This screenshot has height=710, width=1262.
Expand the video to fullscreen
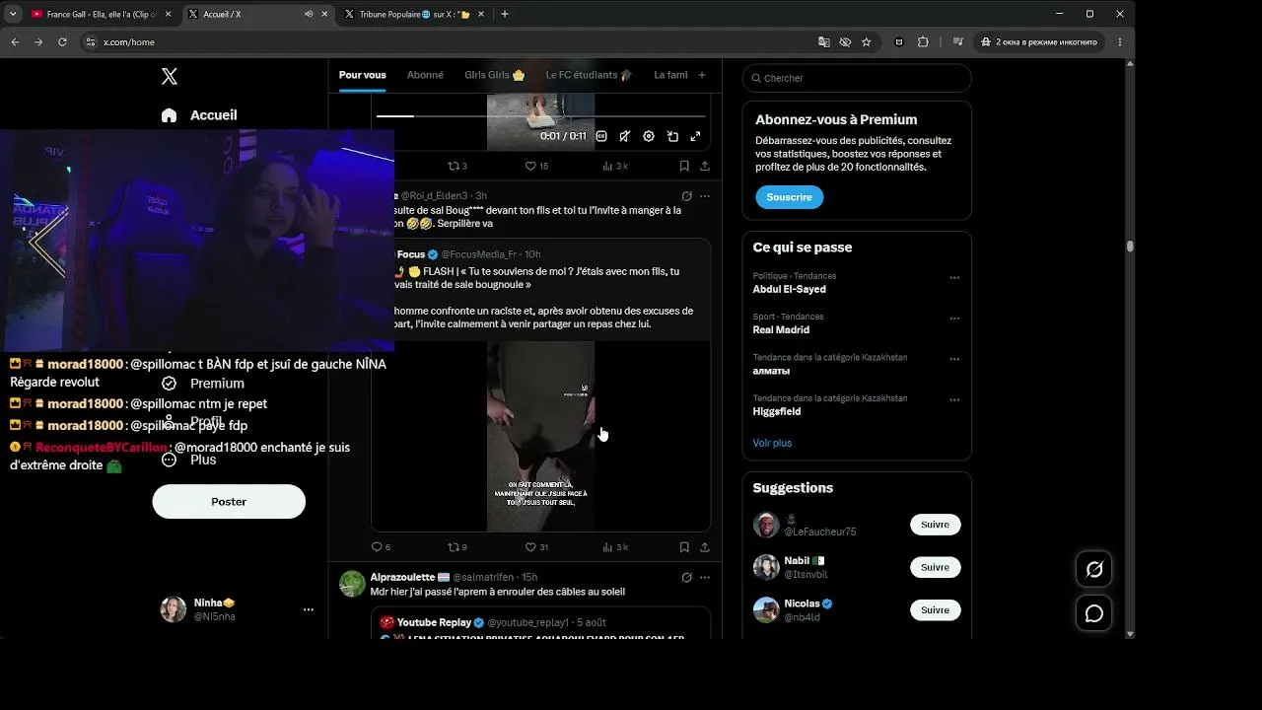point(695,136)
